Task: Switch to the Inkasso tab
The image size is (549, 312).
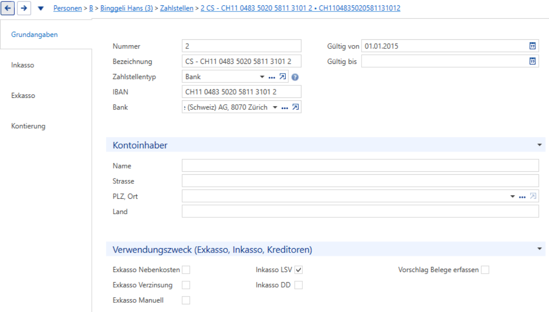Action: (x=23, y=65)
